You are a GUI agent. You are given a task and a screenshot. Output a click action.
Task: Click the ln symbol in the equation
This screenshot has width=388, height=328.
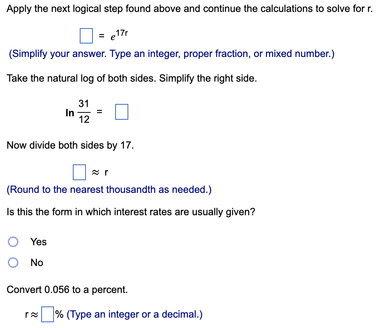coord(69,113)
